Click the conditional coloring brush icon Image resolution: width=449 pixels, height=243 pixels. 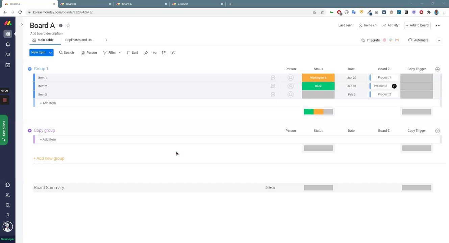tap(173, 53)
